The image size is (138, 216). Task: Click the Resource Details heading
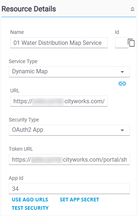point(29,9)
